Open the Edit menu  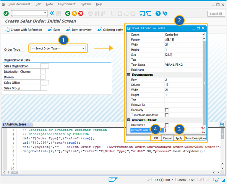click(x=38, y=4)
